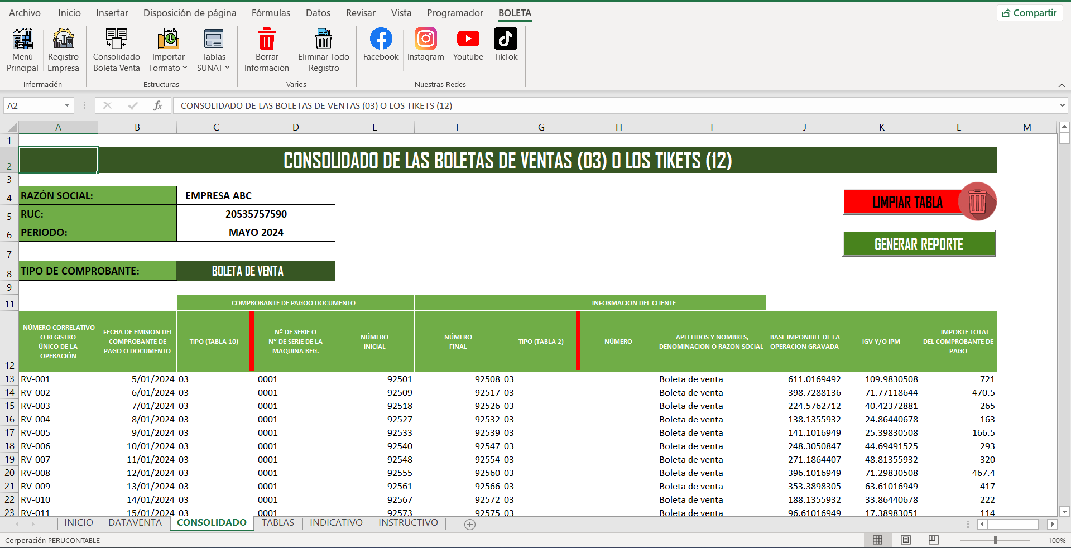This screenshot has height=548, width=1071.
Task: Switch to the DATAVENTA sheet tab
Action: click(x=135, y=523)
